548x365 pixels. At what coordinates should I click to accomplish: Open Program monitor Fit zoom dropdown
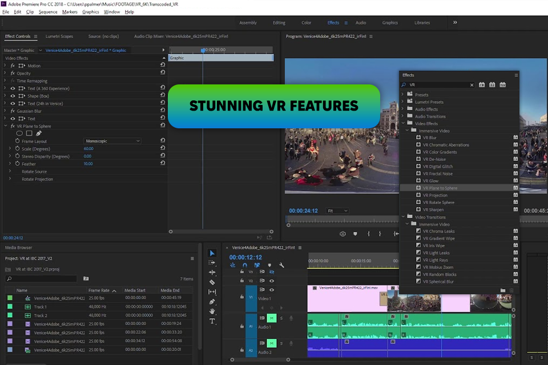[x=337, y=210]
